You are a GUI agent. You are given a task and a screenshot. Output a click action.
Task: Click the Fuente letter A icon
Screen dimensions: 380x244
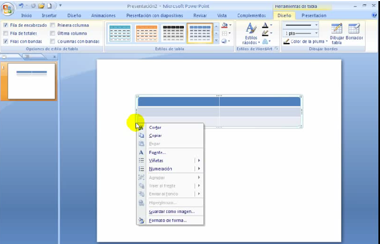[141, 152]
